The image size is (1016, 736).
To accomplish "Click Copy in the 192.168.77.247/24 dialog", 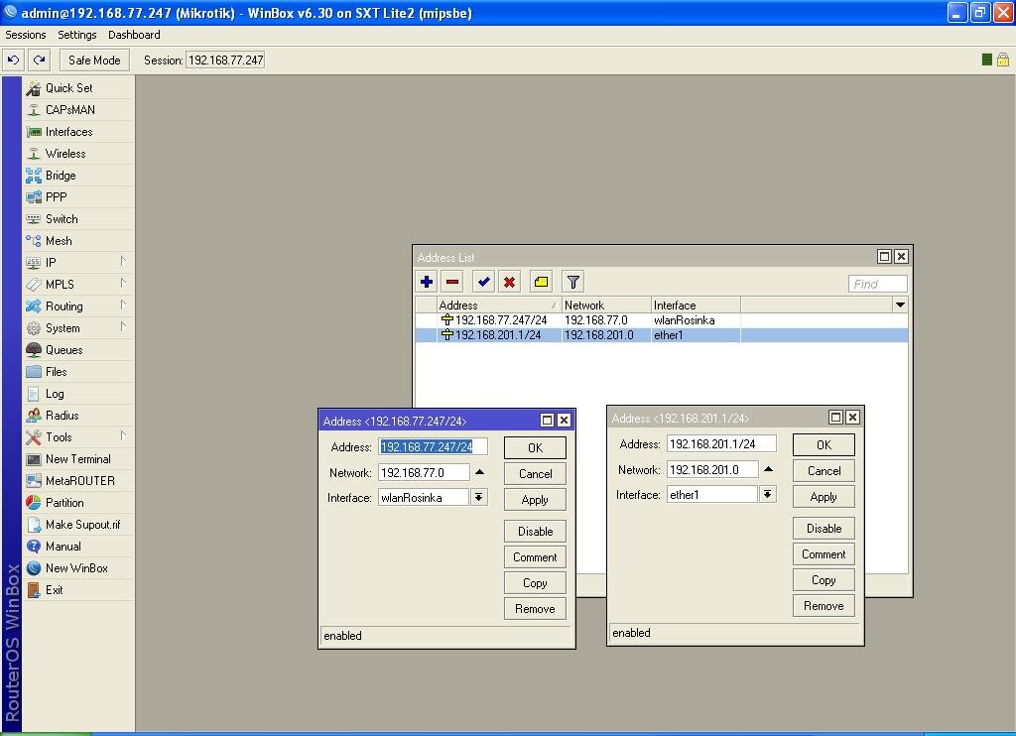I will [x=535, y=583].
